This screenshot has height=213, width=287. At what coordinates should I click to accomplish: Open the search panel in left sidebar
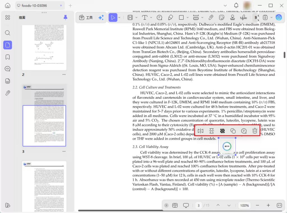tap(8, 33)
